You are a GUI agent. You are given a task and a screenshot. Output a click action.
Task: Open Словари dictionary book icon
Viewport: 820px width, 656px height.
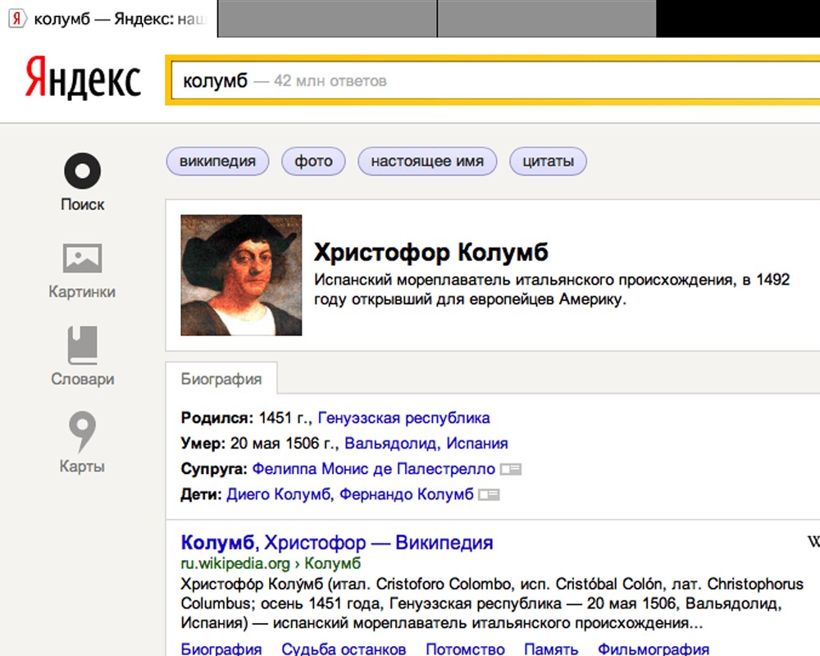click(82, 344)
